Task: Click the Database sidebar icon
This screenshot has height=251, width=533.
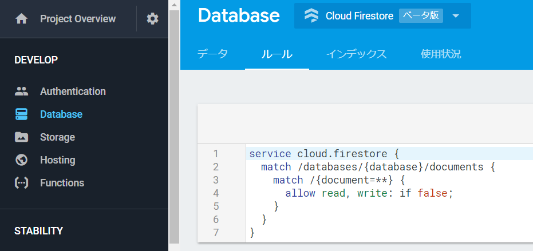Action: [x=21, y=114]
